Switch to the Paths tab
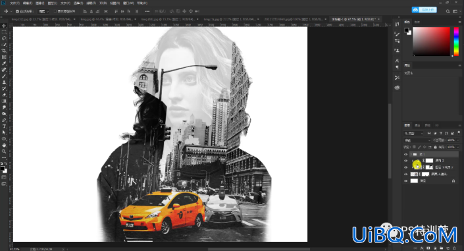This screenshot has width=464, height=251. (427, 125)
